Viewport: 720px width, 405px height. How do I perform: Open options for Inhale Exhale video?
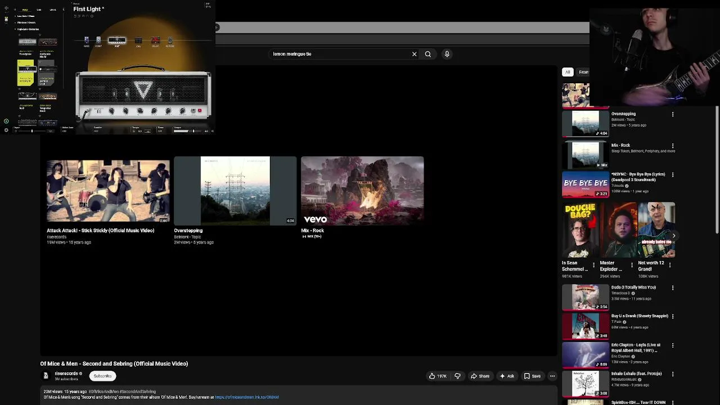673,374
